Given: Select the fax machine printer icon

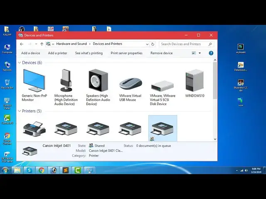Looking at the screenshot, I should pos(34,129).
